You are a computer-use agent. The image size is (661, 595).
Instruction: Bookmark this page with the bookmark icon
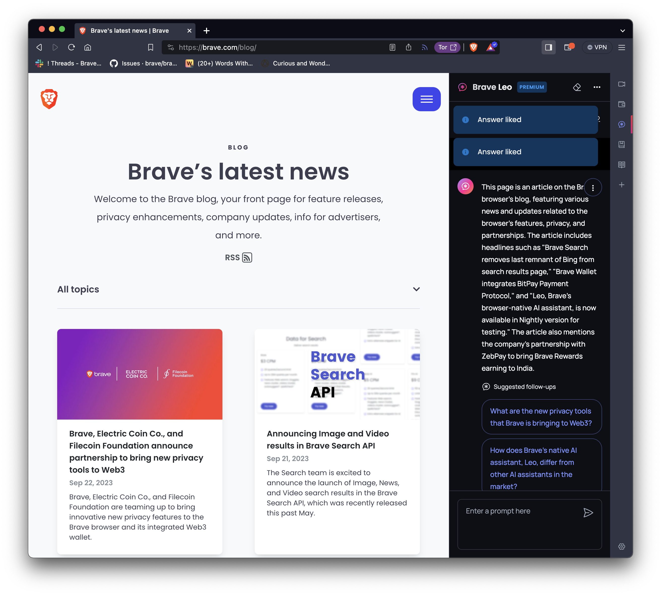point(150,47)
